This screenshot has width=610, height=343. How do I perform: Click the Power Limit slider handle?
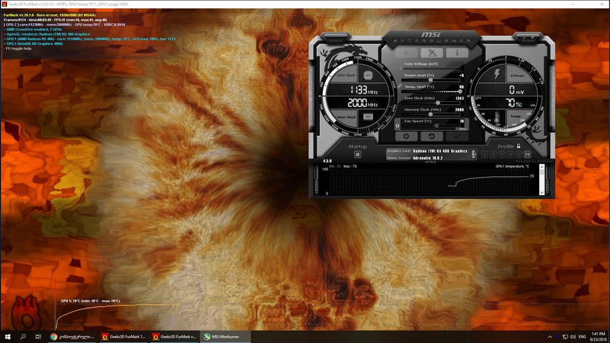[x=431, y=80]
